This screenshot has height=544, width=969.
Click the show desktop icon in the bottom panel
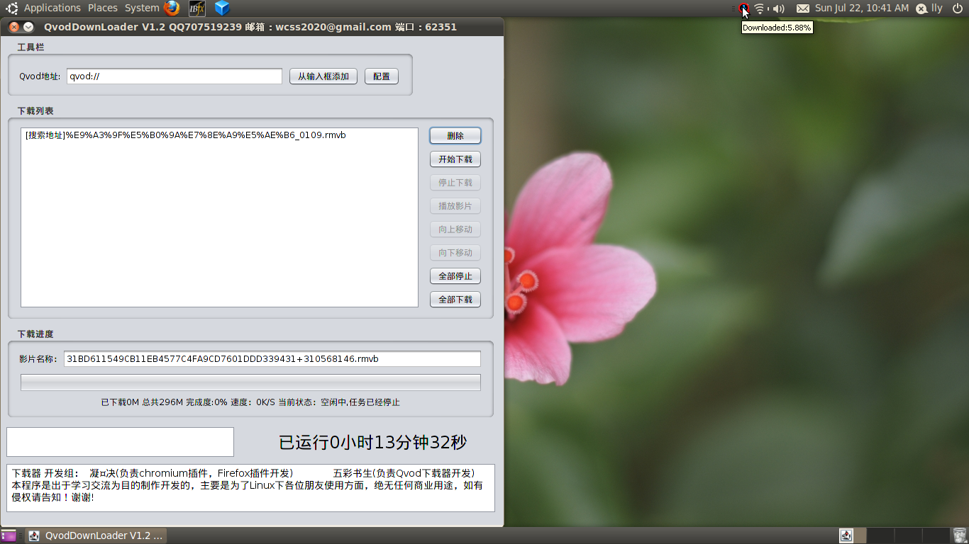click(9, 535)
